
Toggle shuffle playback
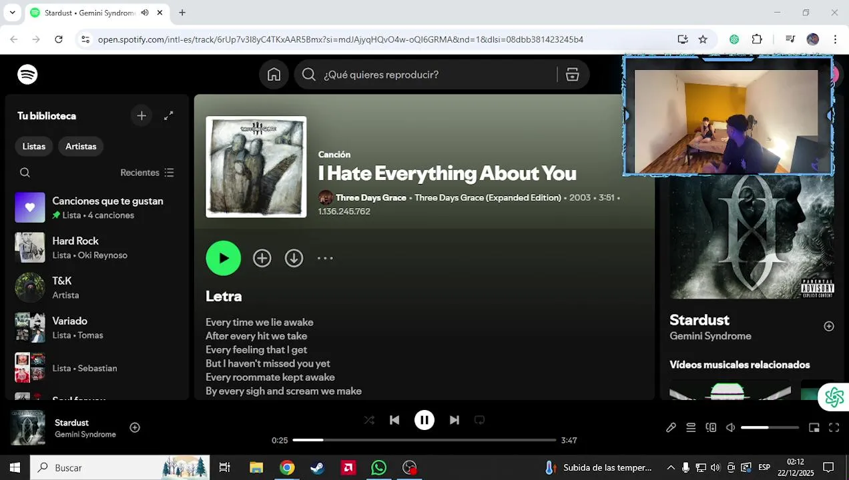(x=369, y=420)
